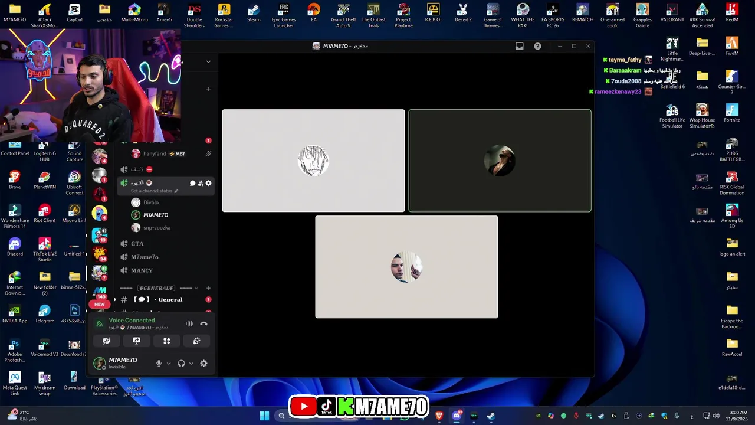Screen dimensions: 755x425
Task: Open Meta Quest Link desktop icon
Action: pos(15,384)
